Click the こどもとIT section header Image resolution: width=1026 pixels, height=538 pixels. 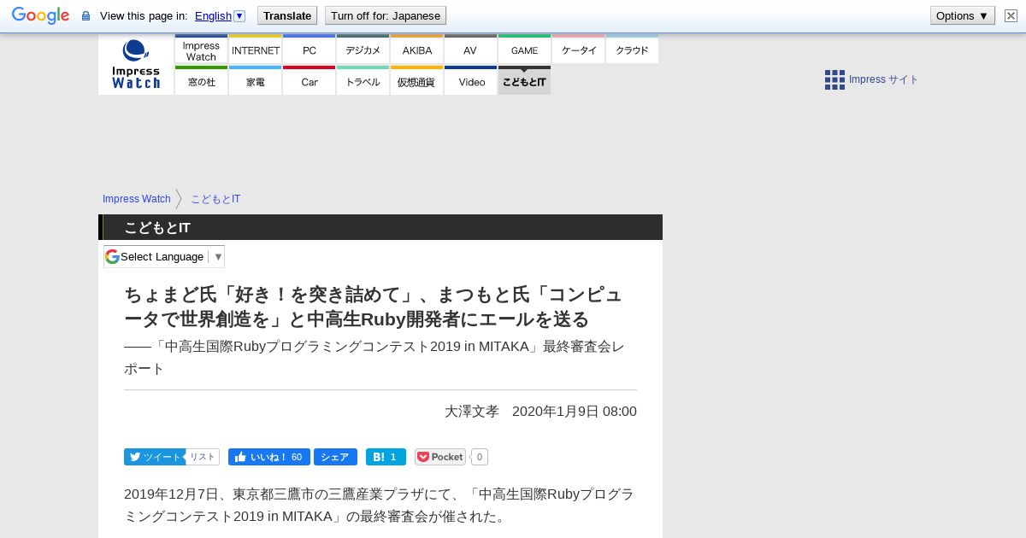pyautogui.click(x=380, y=227)
